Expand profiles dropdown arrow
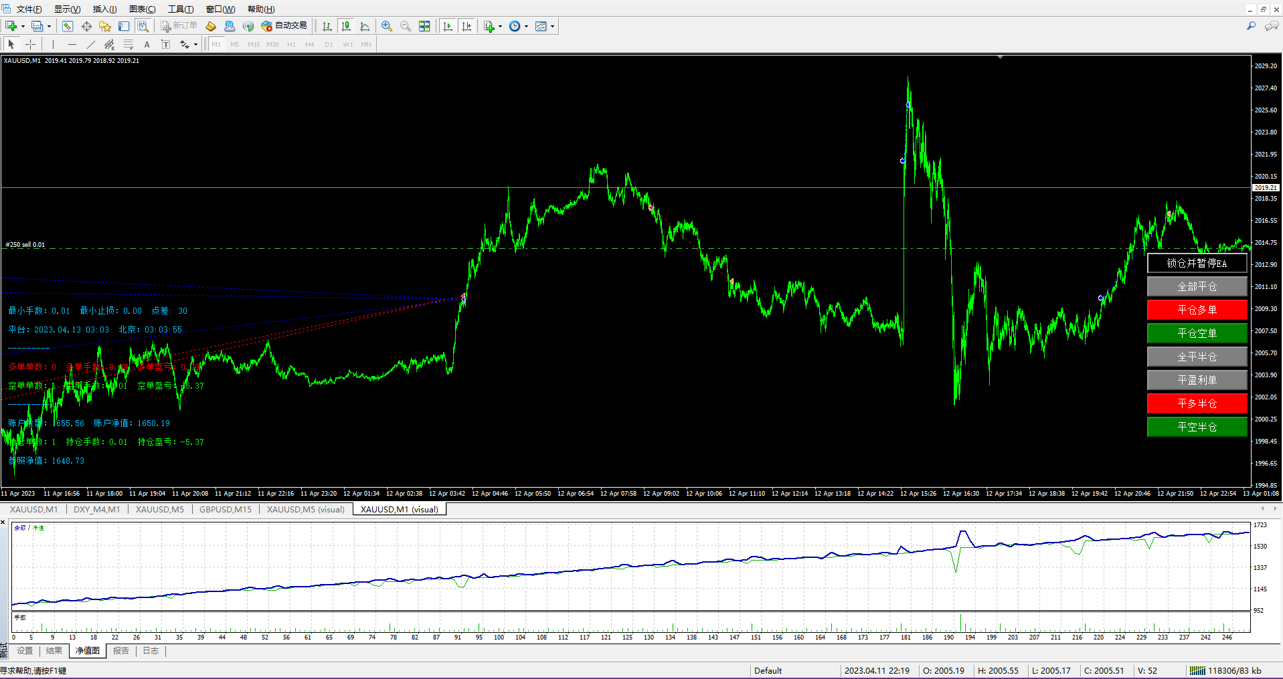The width and height of the screenshot is (1283, 679). click(x=49, y=27)
